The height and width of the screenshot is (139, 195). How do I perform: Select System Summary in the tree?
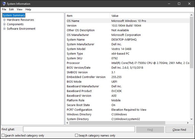coord(14,16)
